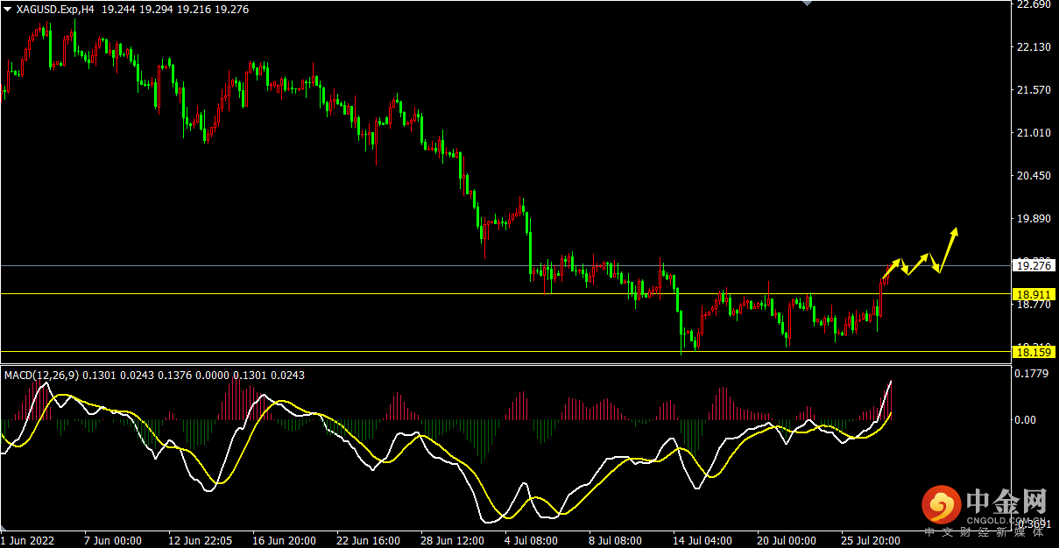Click the XAGUSD.Exp,H4 symbol title
The image size is (1059, 548).
(x=55, y=9)
